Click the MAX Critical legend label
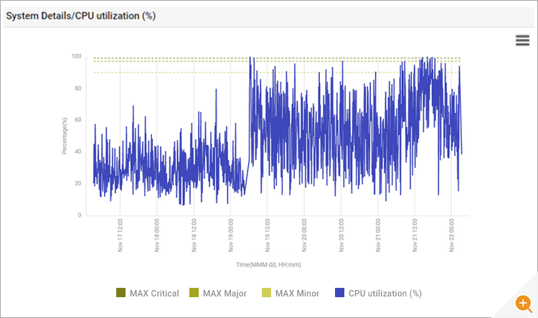This screenshot has width=538, height=318. click(154, 294)
